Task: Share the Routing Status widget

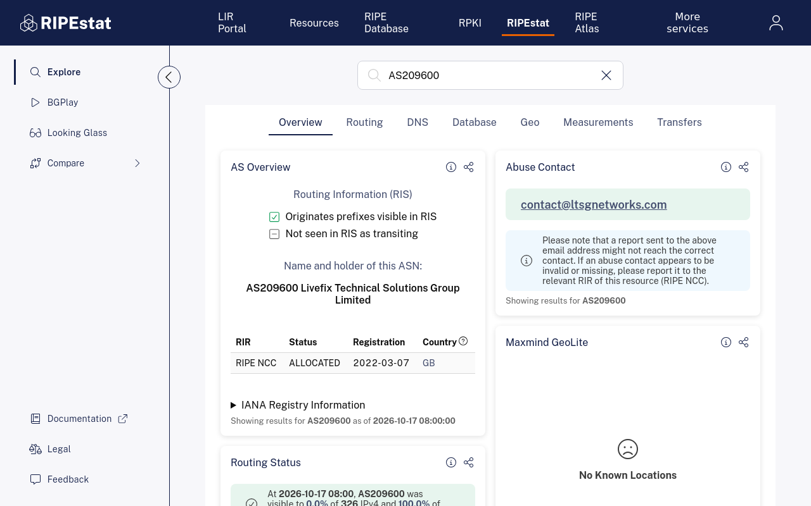Action: [469, 462]
